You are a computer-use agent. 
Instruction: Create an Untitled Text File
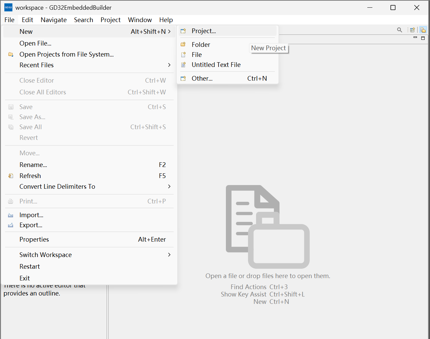[228, 65]
